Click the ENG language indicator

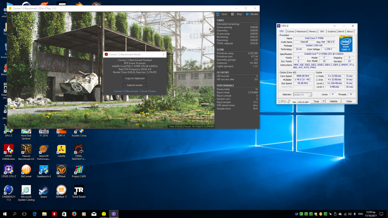tap(361, 214)
